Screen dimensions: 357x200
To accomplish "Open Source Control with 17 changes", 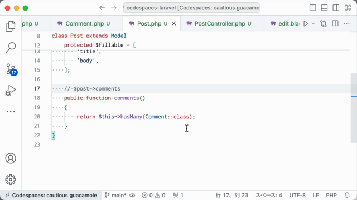I will tap(11, 69).
